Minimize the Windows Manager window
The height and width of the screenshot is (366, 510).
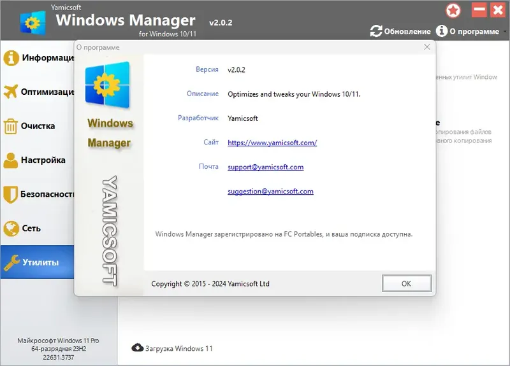479,10
